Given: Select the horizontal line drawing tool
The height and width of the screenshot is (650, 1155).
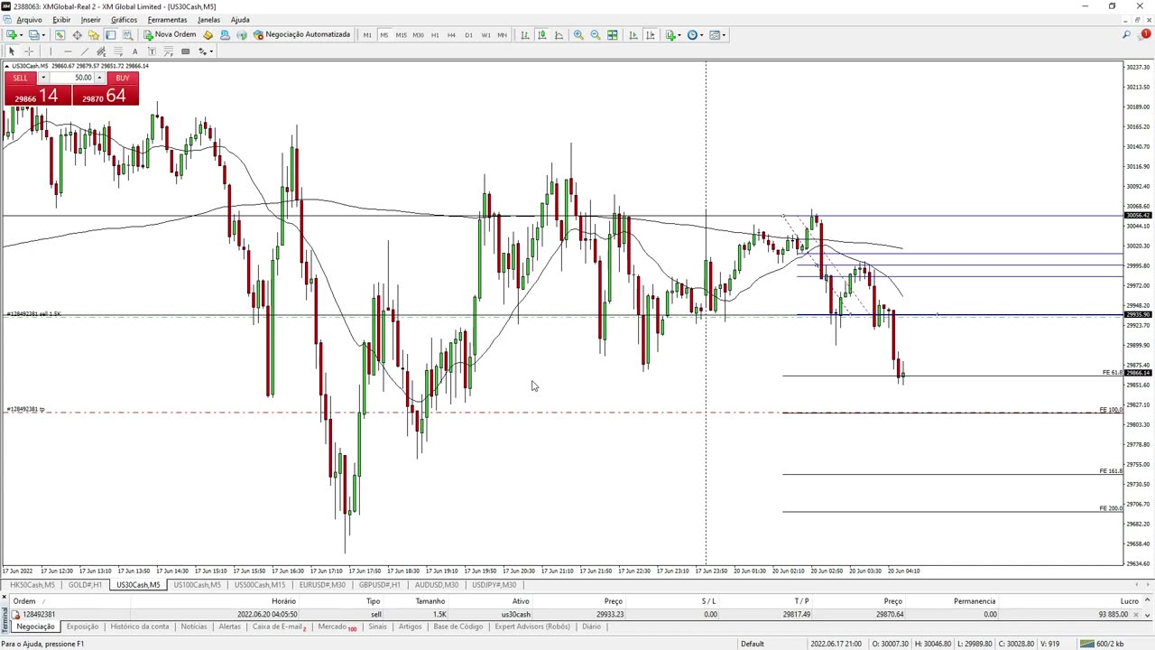Looking at the screenshot, I should 68,51.
